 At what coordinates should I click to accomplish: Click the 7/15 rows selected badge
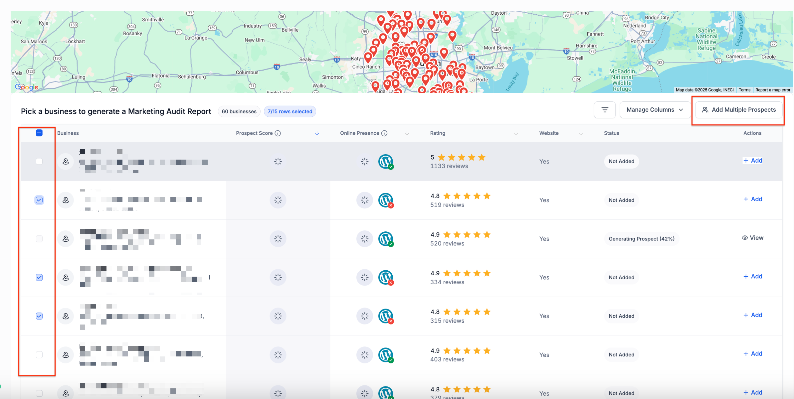pyautogui.click(x=290, y=111)
